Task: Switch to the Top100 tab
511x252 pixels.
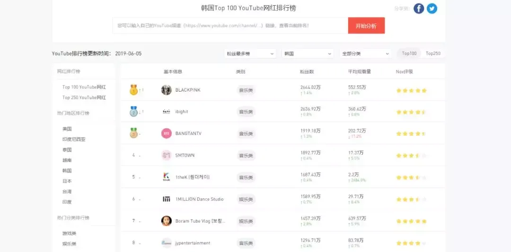Action: [x=409, y=53]
